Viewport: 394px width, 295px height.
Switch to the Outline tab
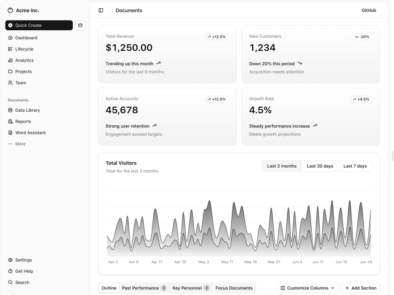(109, 288)
